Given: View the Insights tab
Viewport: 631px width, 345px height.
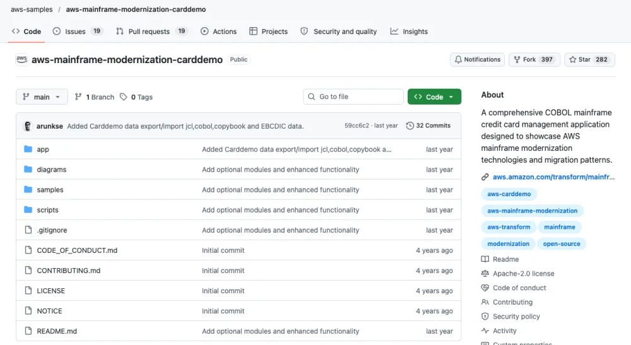Looking at the screenshot, I should tap(409, 32).
